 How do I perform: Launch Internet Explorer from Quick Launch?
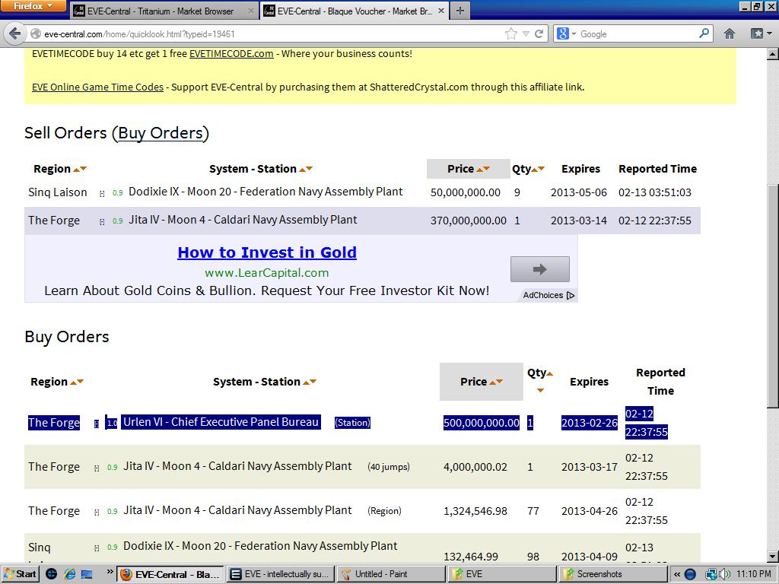pyautogui.click(x=69, y=574)
